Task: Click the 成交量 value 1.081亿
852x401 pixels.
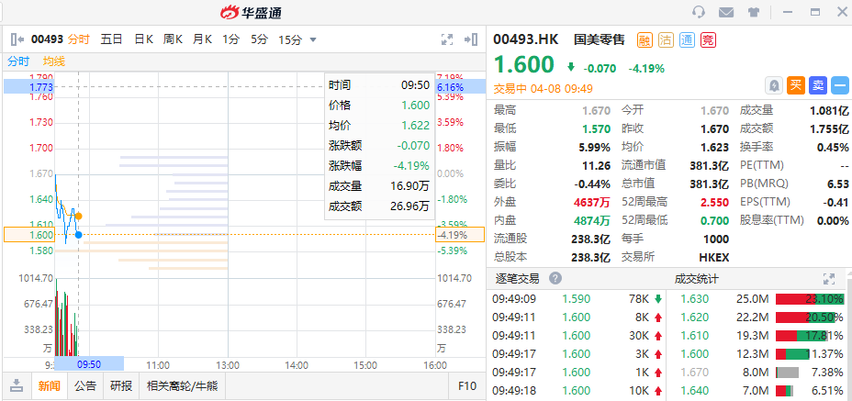Action: click(x=829, y=110)
